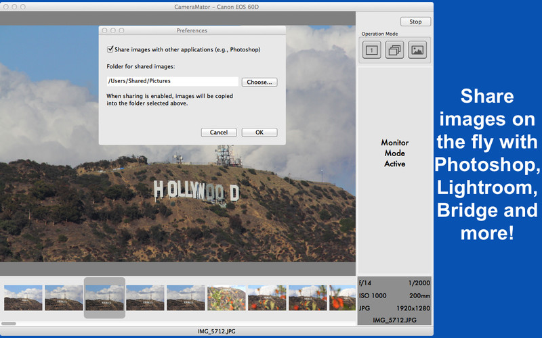Close the CameraMator main window
This screenshot has height=338, width=542.
tap(6, 7)
